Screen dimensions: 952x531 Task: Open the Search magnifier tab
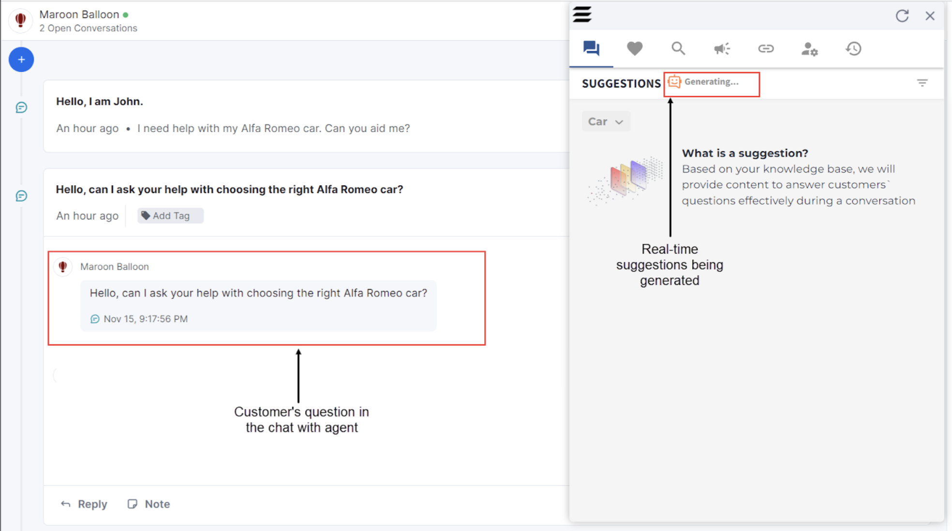(678, 48)
